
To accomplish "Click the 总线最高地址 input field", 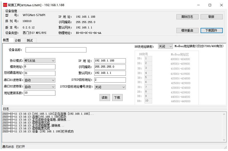I will click(40, 73).
